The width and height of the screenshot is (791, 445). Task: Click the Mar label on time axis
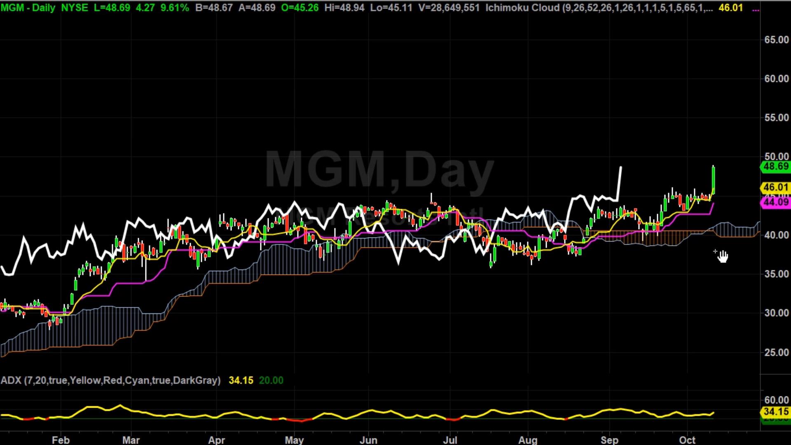tap(131, 440)
